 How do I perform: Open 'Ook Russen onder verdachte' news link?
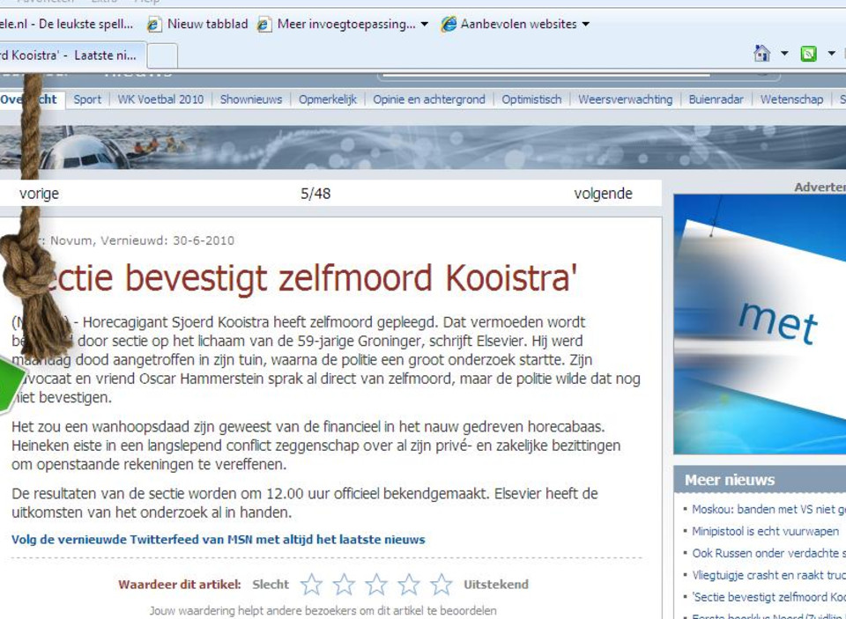point(768,553)
